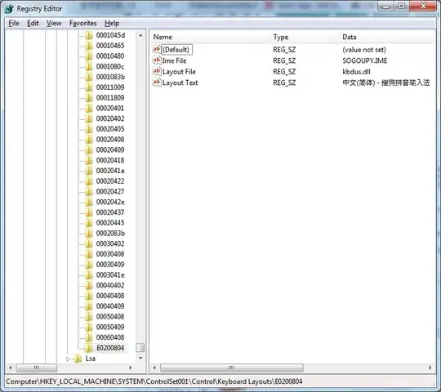Select the Layout Text value name
This screenshot has width=441, height=392.
pyautogui.click(x=180, y=82)
